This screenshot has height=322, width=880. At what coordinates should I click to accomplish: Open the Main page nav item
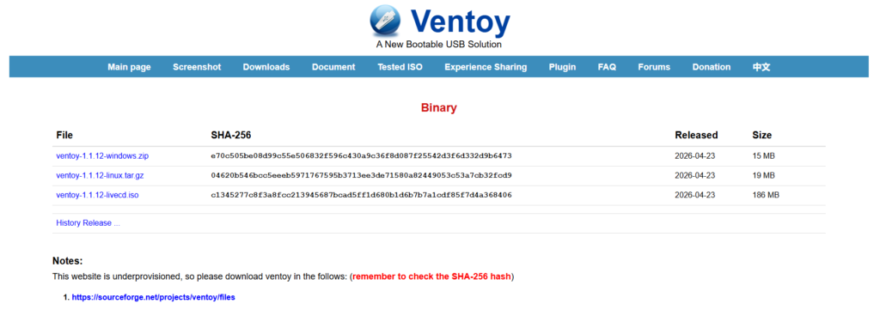click(x=129, y=67)
